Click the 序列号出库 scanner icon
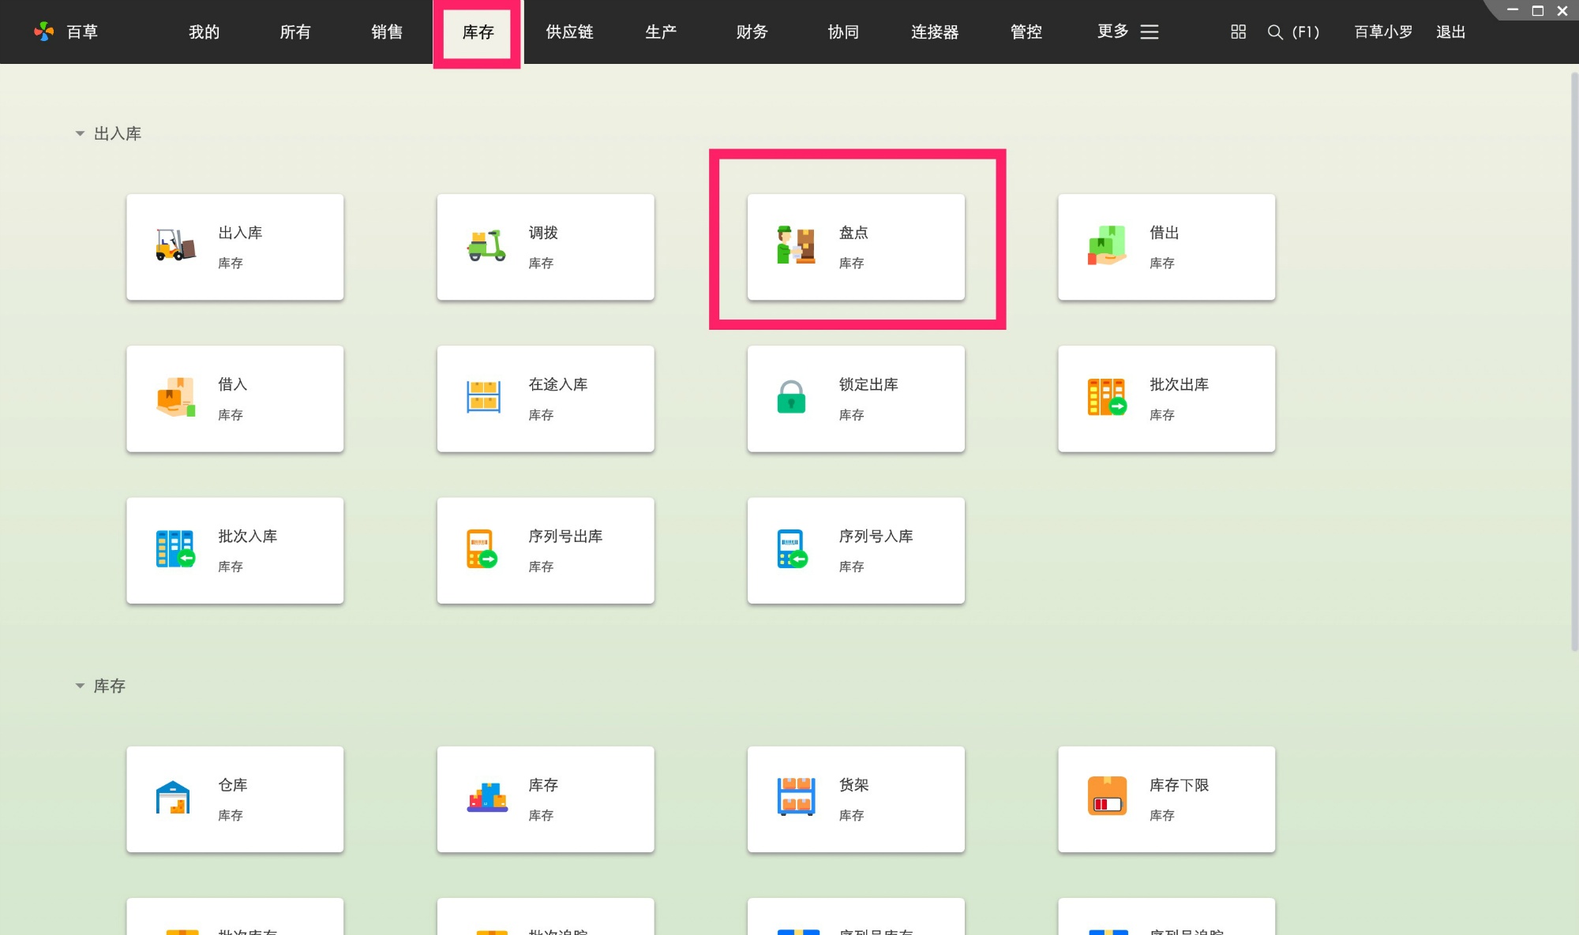1579x935 pixels. [481, 549]
